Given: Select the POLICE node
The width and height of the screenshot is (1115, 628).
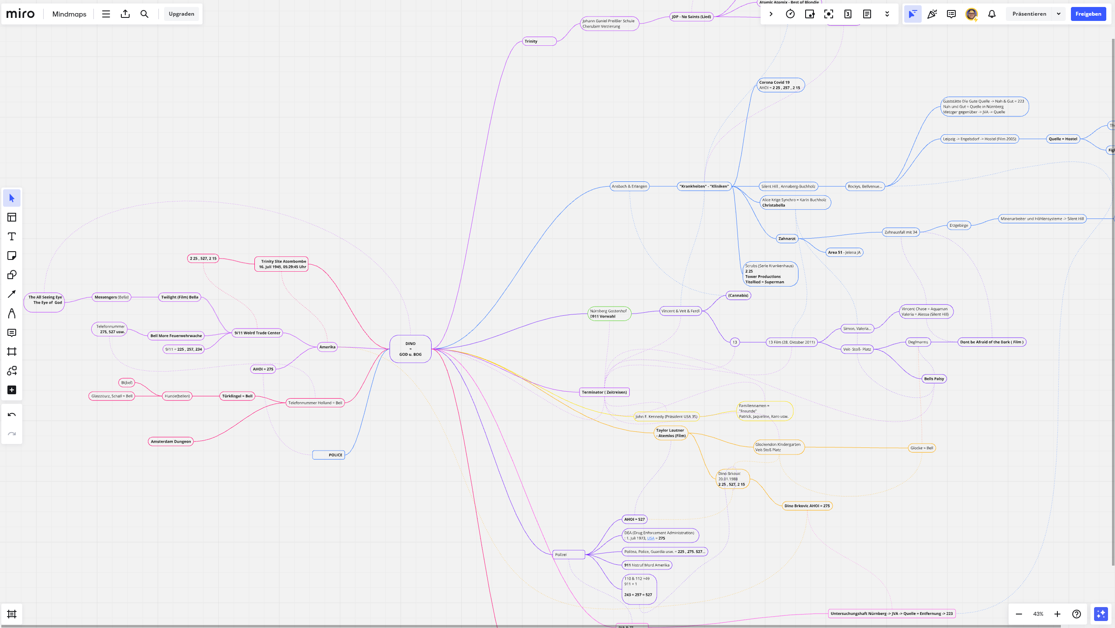Looking at the screenshot, I should click(329, 455).
